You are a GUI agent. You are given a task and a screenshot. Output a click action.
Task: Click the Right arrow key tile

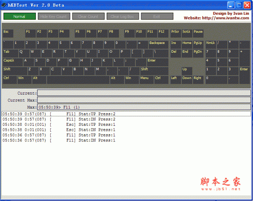coord(198,80)
